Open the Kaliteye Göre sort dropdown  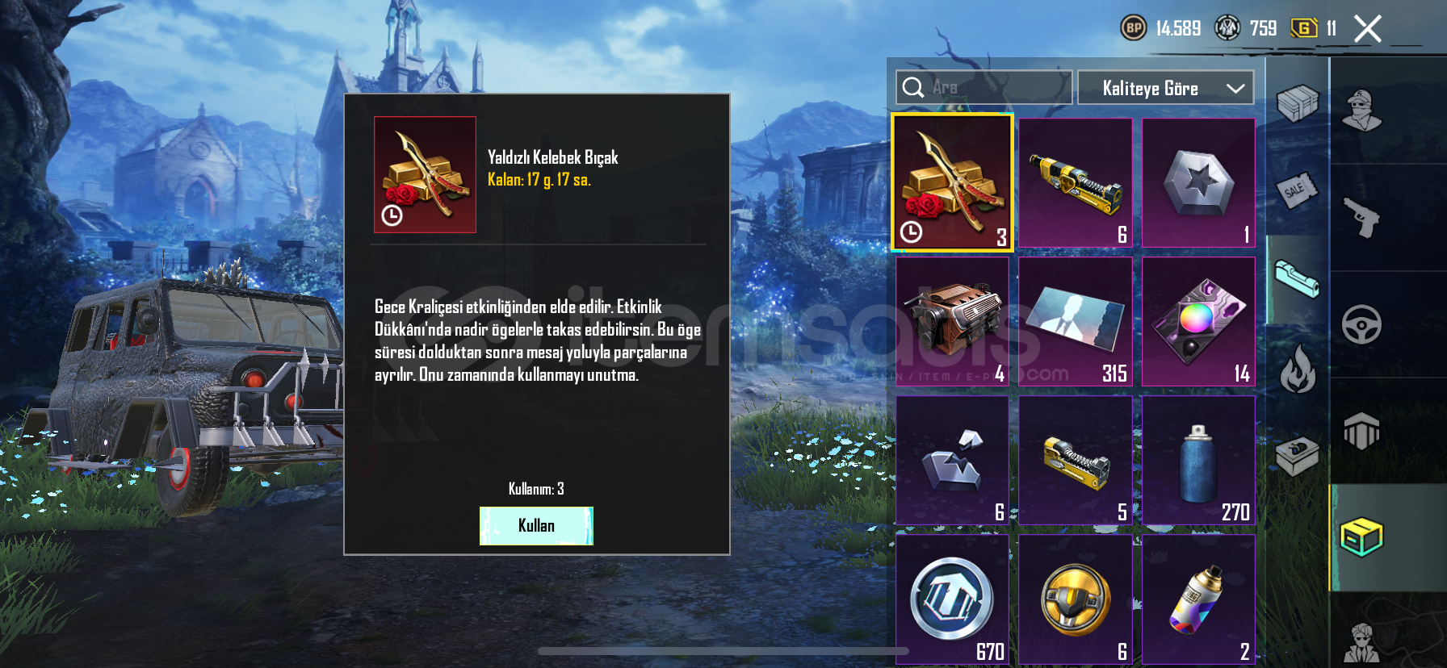(x=1165, y=88)
